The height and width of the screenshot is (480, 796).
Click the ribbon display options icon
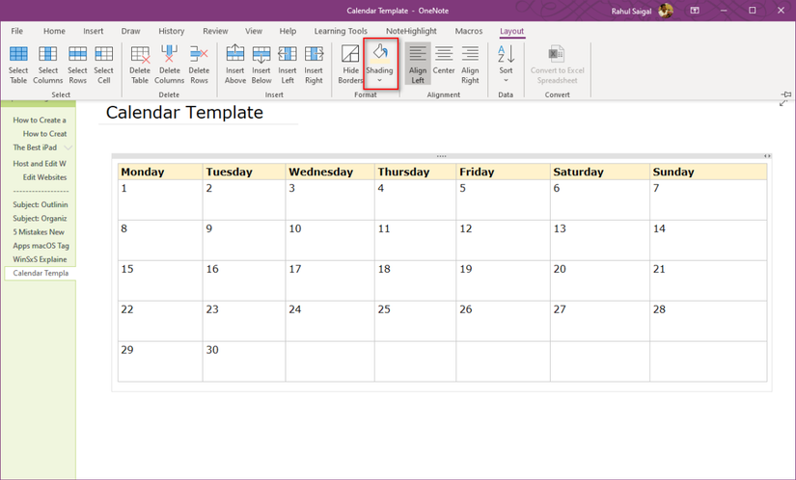coord(695,11)
